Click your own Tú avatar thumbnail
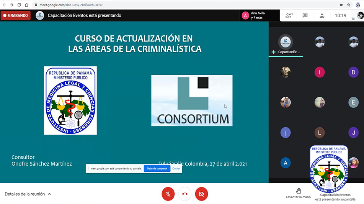 (x=360, y=16)
